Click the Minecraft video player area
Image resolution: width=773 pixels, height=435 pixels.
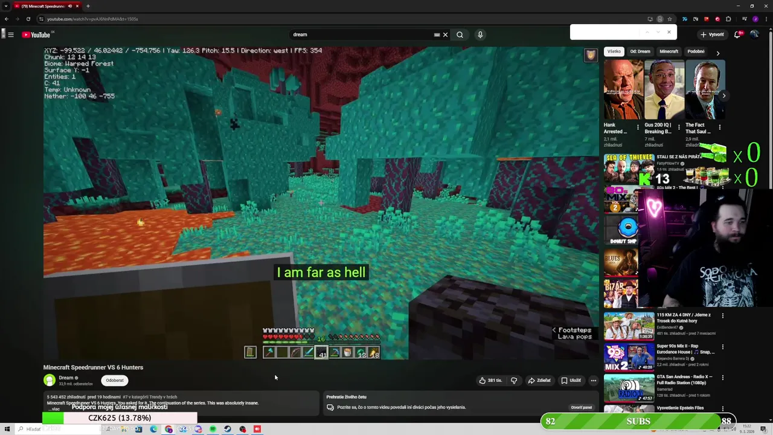321,203
